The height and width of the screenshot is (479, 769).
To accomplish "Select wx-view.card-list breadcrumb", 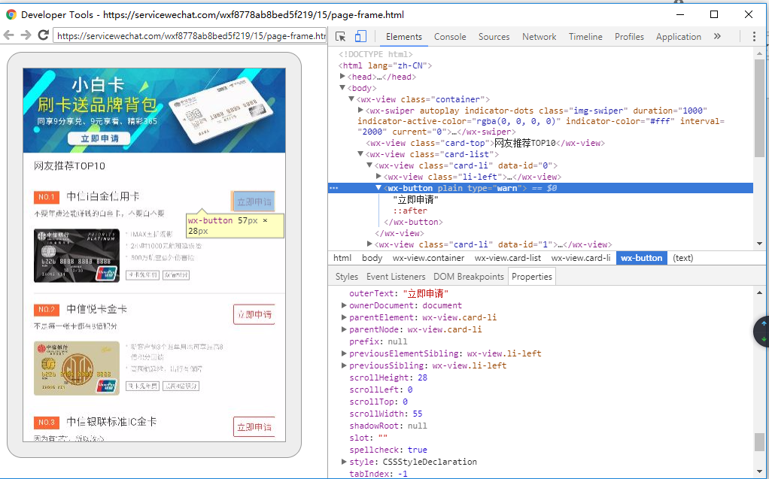I will pos(508,258).
